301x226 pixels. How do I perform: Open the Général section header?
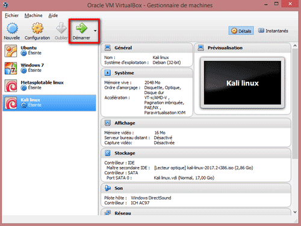pyautogui.click(x=147, y=48)
